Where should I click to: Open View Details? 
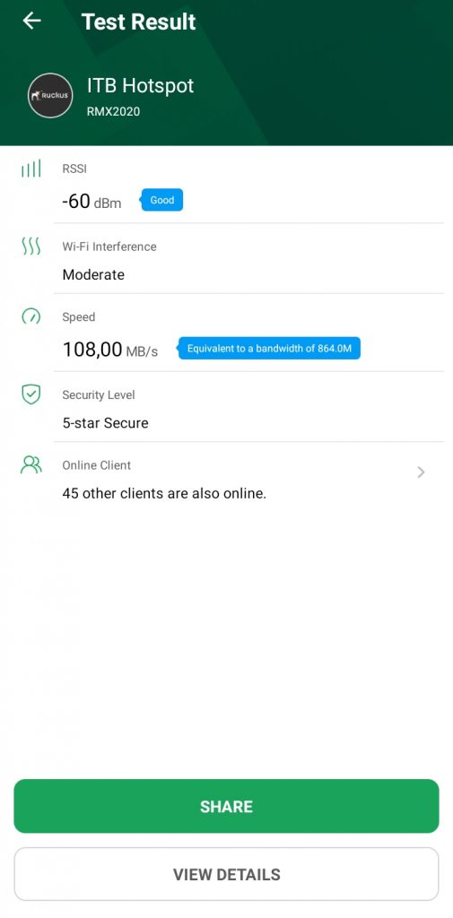tap(226, 874)
